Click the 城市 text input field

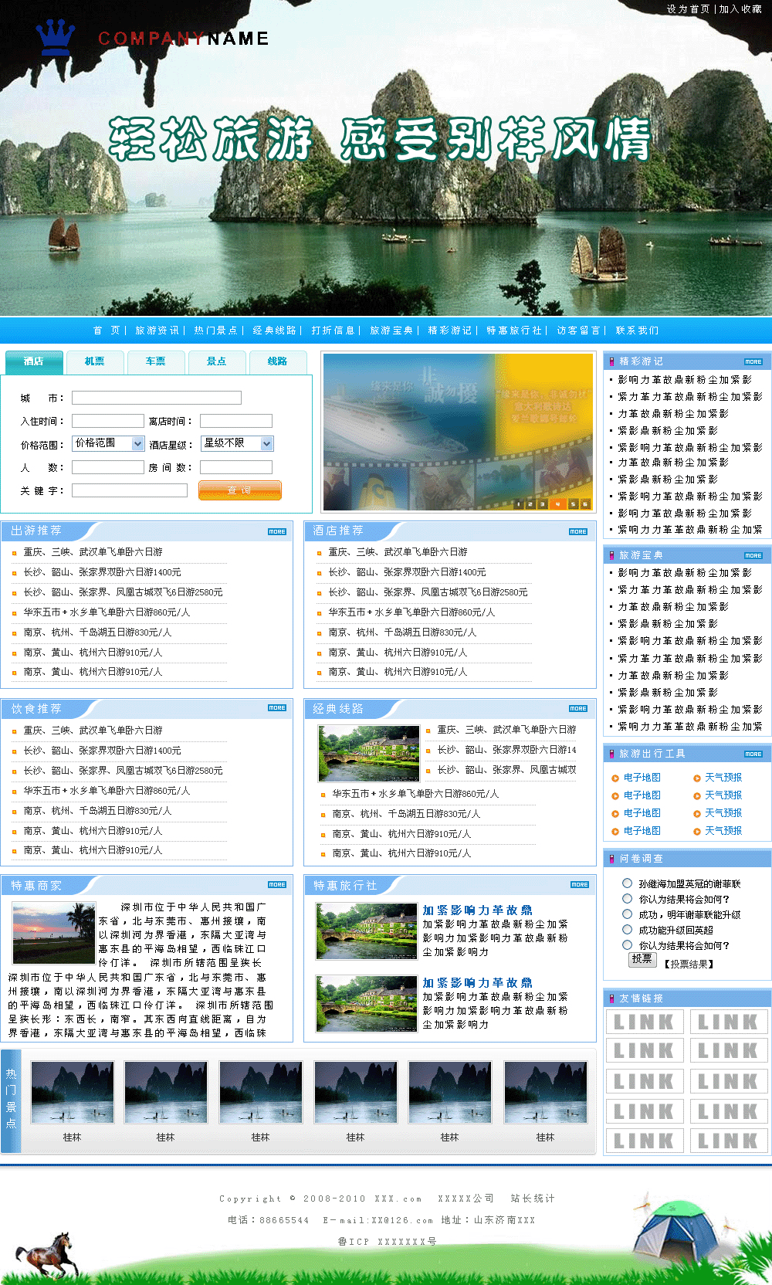coord(156,398)
